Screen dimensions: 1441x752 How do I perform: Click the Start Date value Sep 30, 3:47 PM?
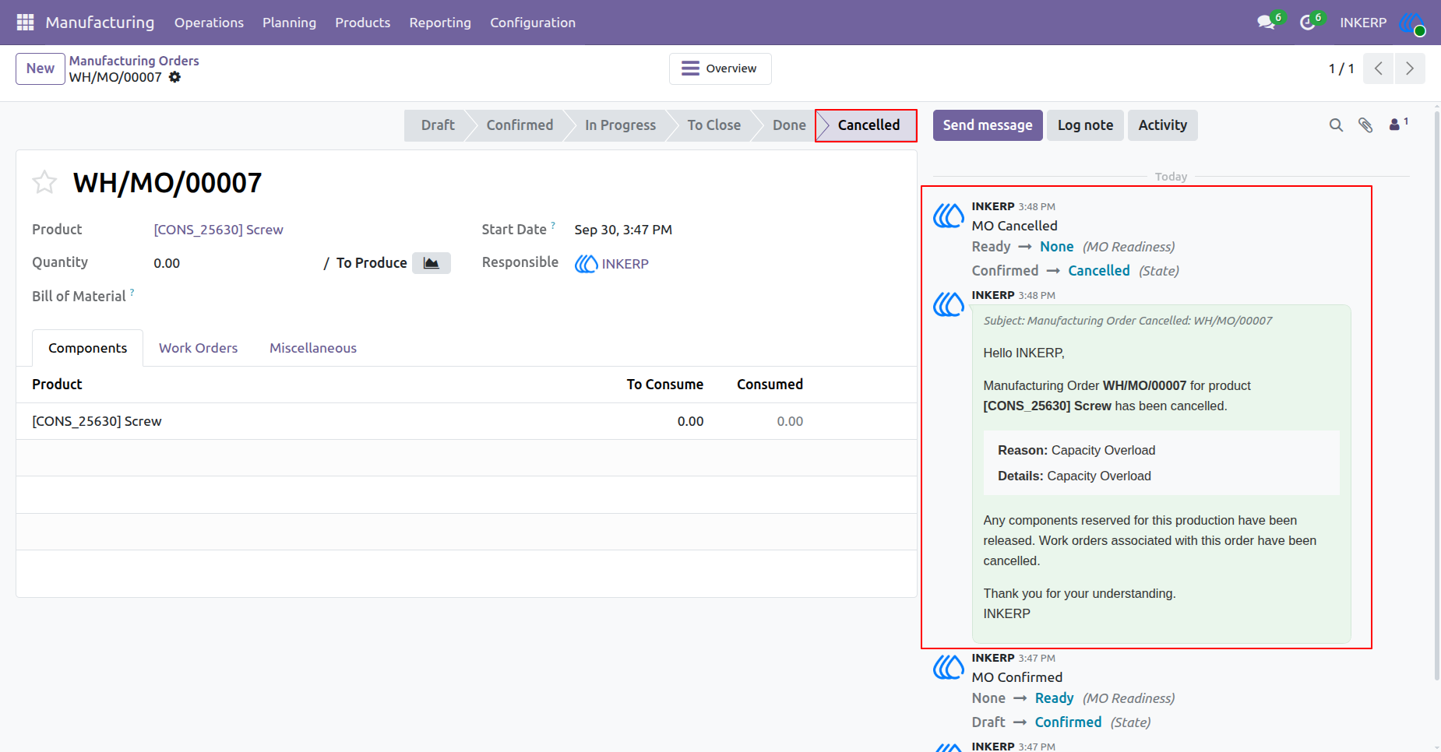pos(623,230)
